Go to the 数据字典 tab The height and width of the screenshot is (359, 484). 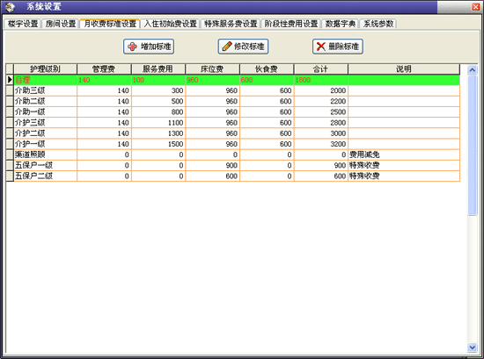[x=341, y=24]
